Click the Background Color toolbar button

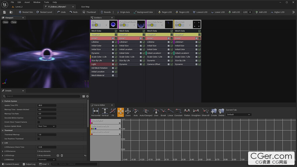143,12
